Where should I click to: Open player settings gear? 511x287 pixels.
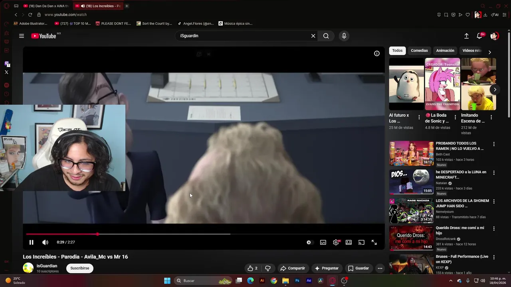[336, 242]
